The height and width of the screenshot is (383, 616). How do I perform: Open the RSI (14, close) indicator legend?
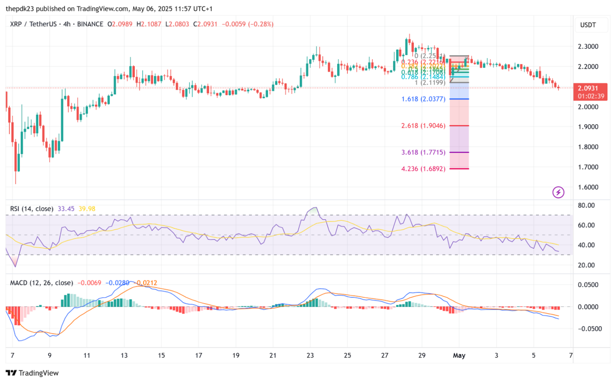coord(31,209)
